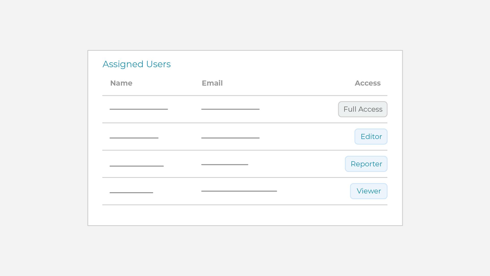490x276 pixels.
Task: Click the Name column header
Action: (x=121, y=83)
